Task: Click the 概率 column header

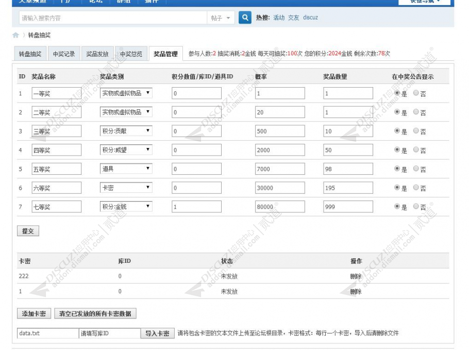Action: point(261,77)
